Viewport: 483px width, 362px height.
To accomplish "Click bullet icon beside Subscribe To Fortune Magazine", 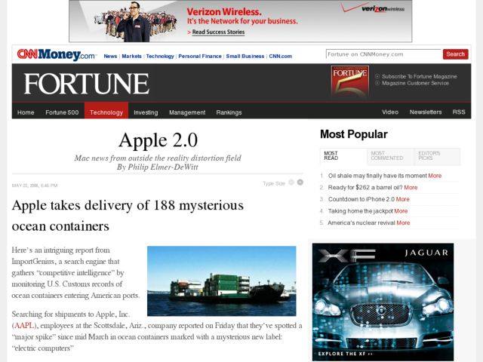I will pyautogui.click(x=377, y=76).
